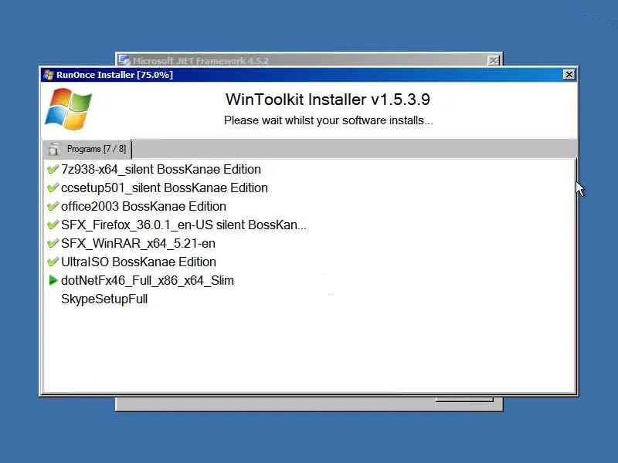Viewport: 618px width, 463px height.
Task: Click the WinToolkit Installer v1.5.3.9 heading
Action: point(328,100)
